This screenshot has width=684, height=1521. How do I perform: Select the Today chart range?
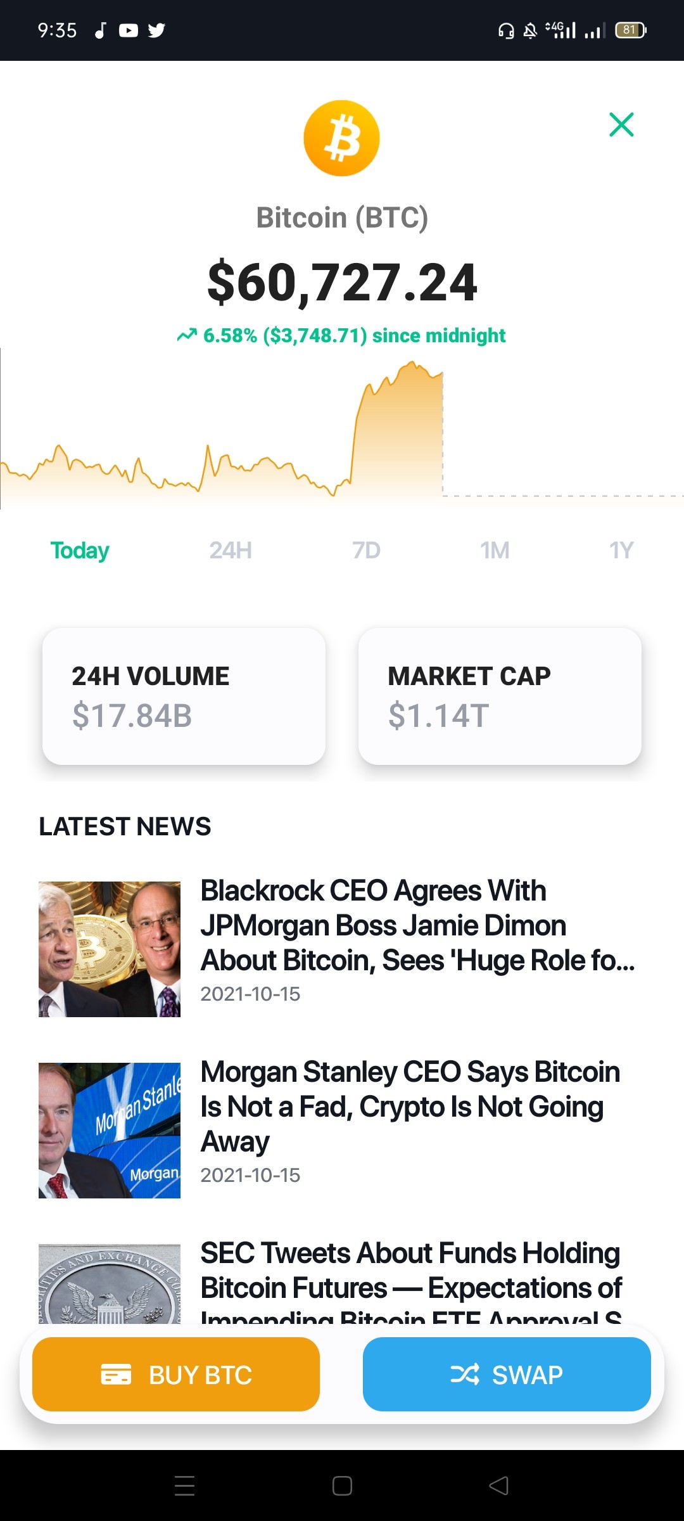pyautogui.click(x=80, y=550)
